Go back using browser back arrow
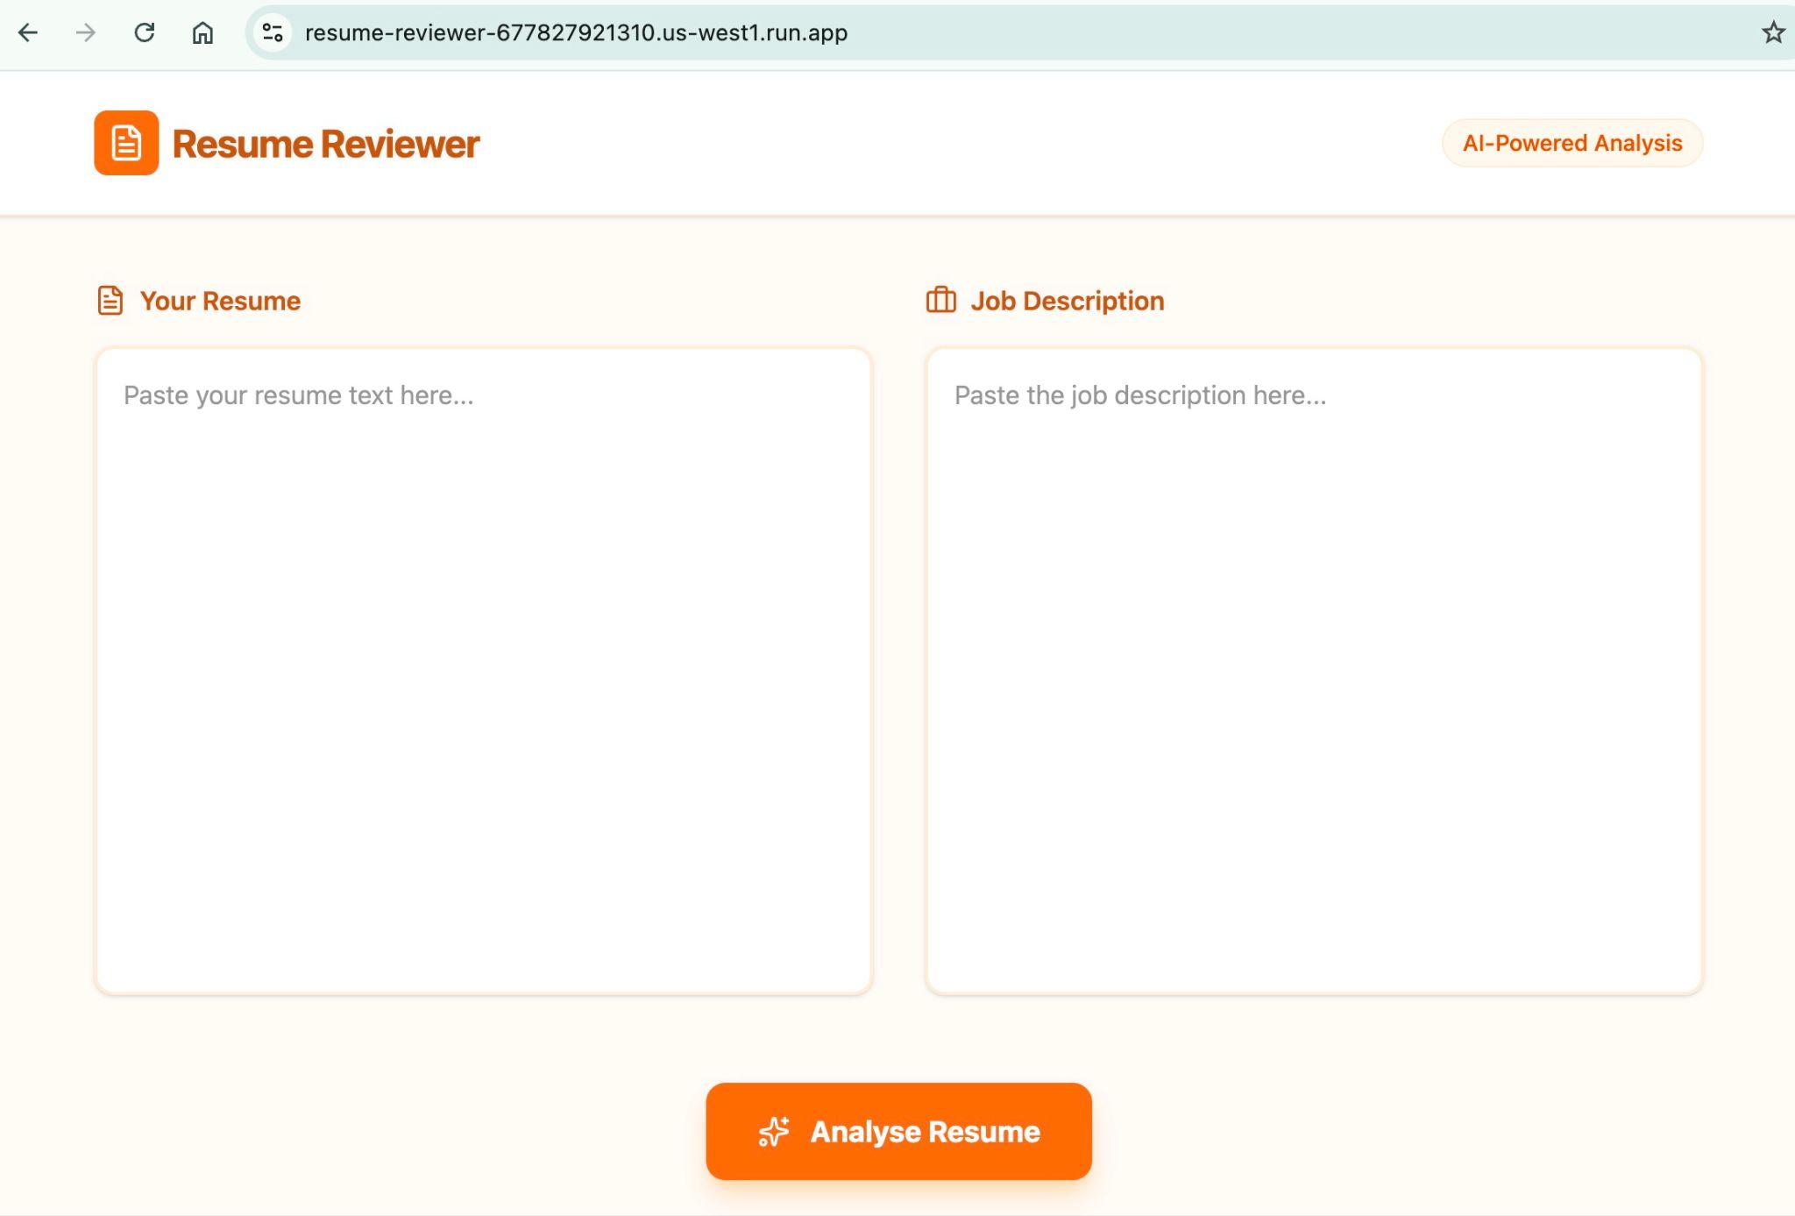 coord(28,33)
